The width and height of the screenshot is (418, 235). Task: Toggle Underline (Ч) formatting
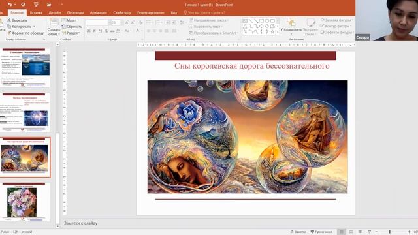tap(101, 31)
